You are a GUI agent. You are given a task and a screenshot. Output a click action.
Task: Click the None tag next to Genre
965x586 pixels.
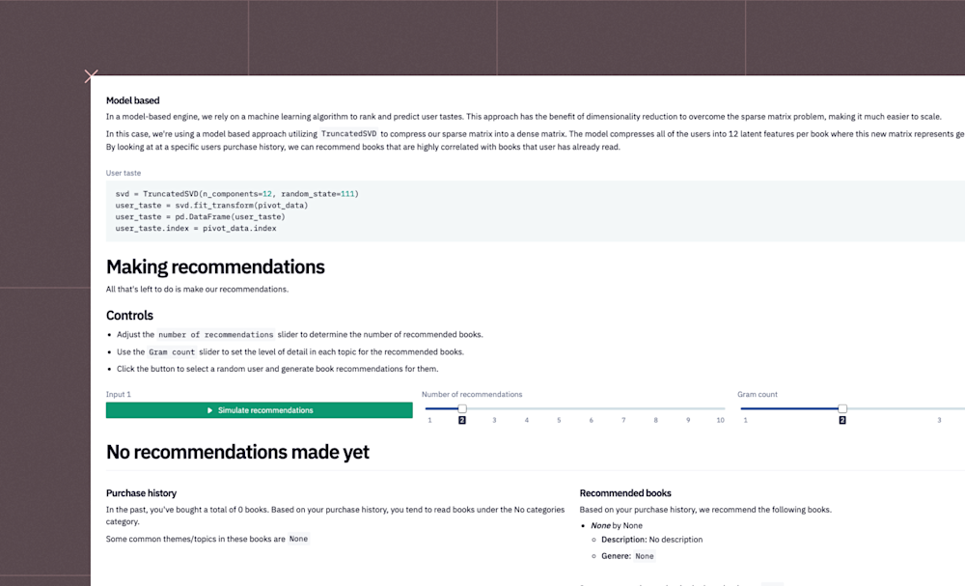[644, 556]
